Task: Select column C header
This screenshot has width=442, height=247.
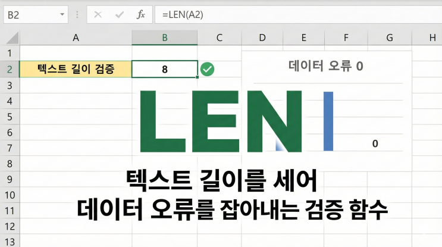Action: (x=220, y=37)
